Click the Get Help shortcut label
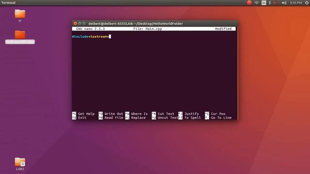This screenshot has height=174, width=310. tap(86, 114)
